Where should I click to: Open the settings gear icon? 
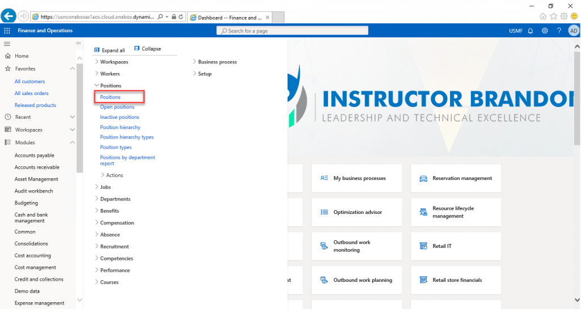[x=545, y=31]
